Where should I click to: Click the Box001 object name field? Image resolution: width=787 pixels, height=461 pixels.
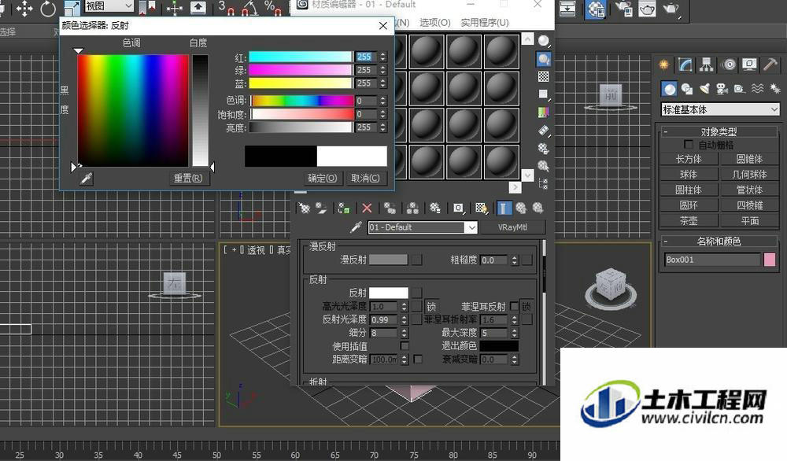coord(712,260)
